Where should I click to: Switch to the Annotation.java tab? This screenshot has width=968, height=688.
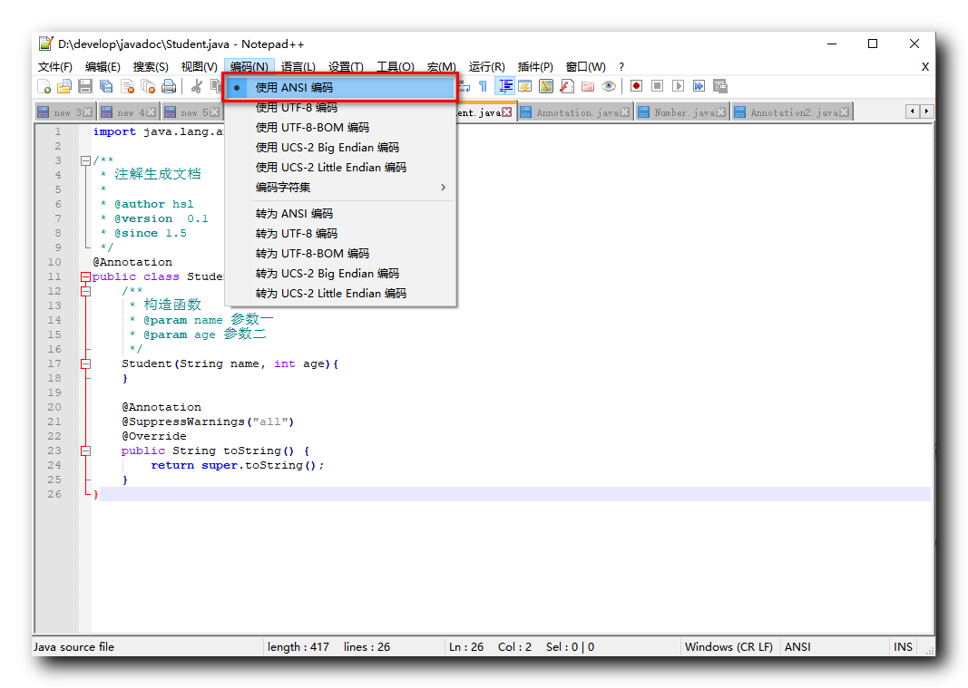point(575,112)
